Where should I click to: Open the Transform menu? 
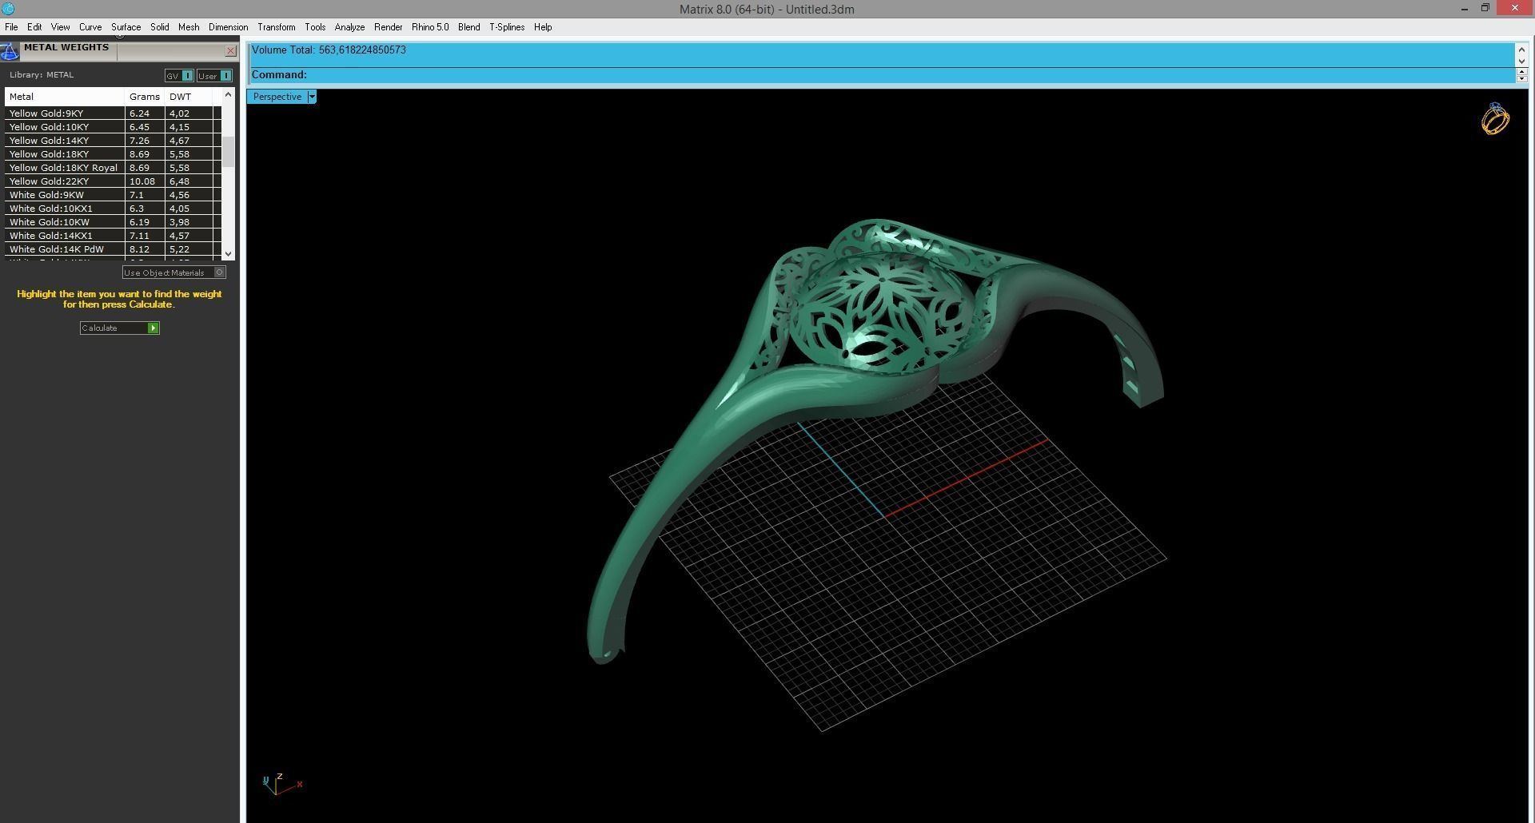276,27
